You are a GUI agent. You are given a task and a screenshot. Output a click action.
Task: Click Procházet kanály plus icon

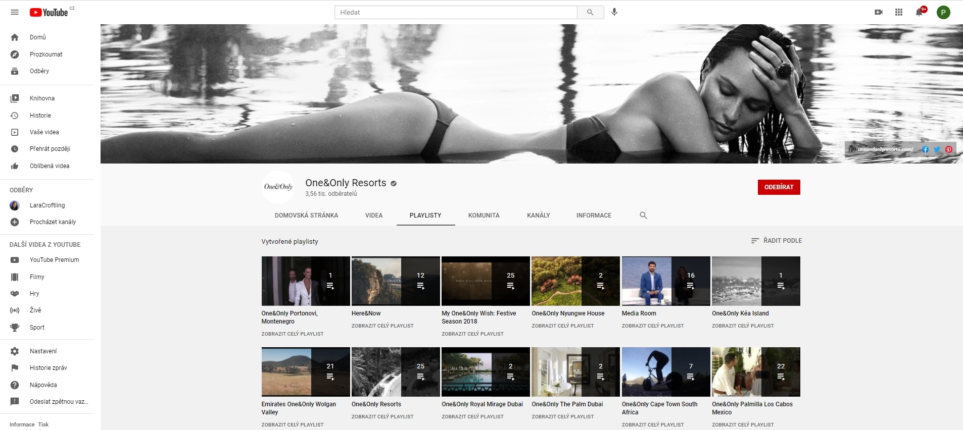tap(15, 222)
